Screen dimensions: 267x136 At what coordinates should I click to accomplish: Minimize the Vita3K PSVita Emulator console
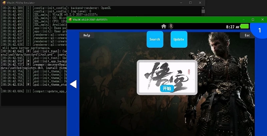point(181,3)
